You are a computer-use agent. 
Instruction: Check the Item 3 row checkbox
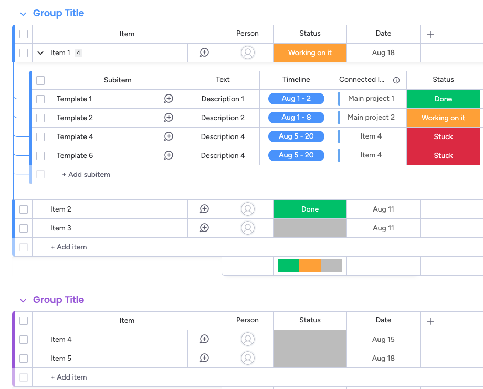24,228
